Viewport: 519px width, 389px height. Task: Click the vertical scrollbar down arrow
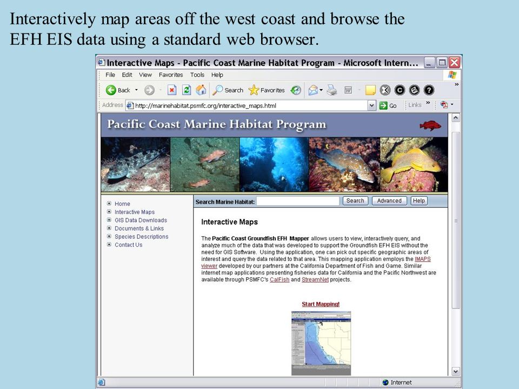456,372
